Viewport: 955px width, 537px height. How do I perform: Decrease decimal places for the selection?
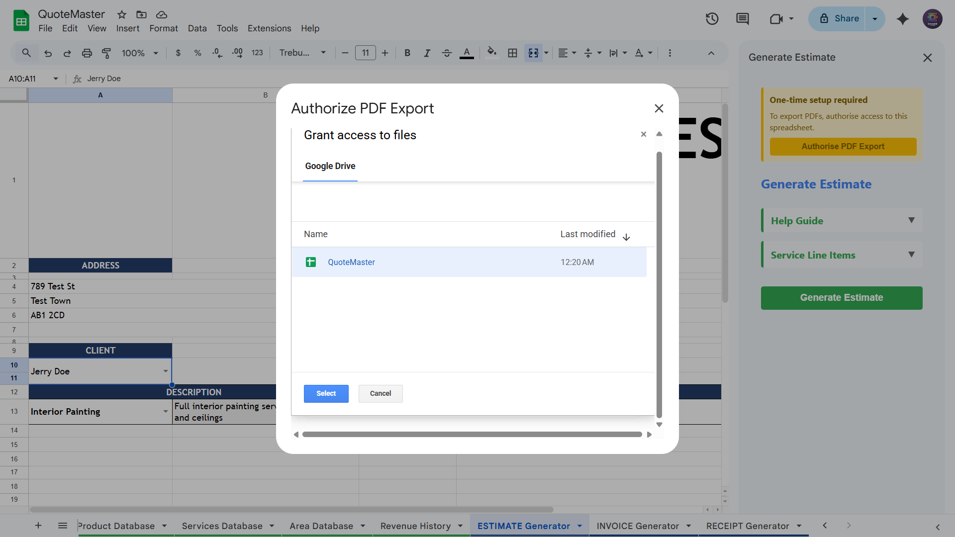tap(217, 53)
